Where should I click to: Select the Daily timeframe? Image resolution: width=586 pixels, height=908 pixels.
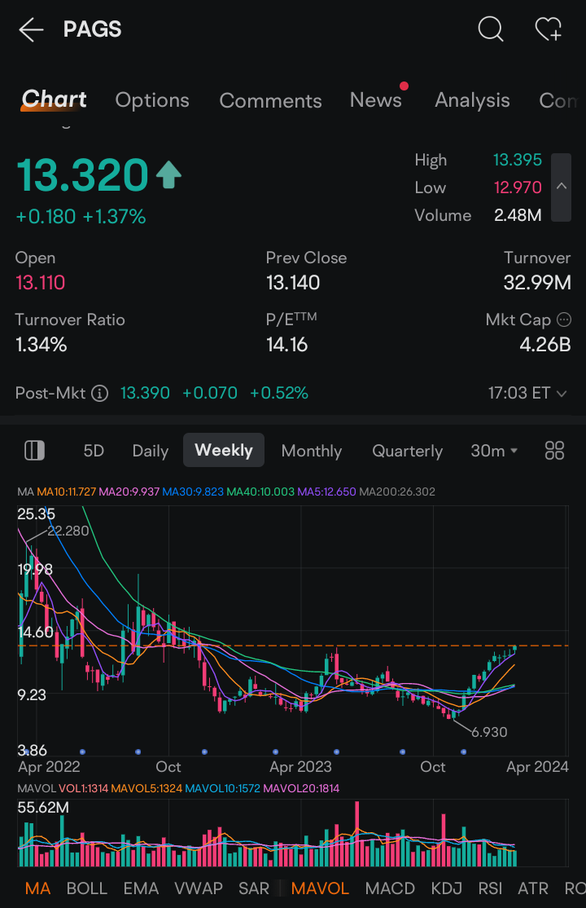[151, 451]
